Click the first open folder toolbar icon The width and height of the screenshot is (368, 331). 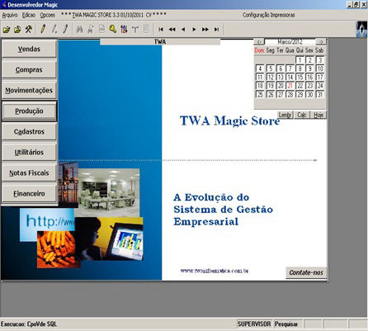coord(7,29)
